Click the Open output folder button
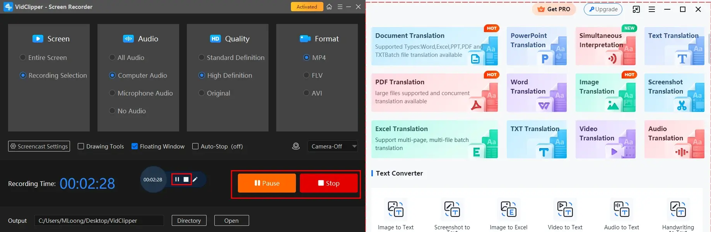The height and width of the screenshot is (232, 711). [231, 220]
